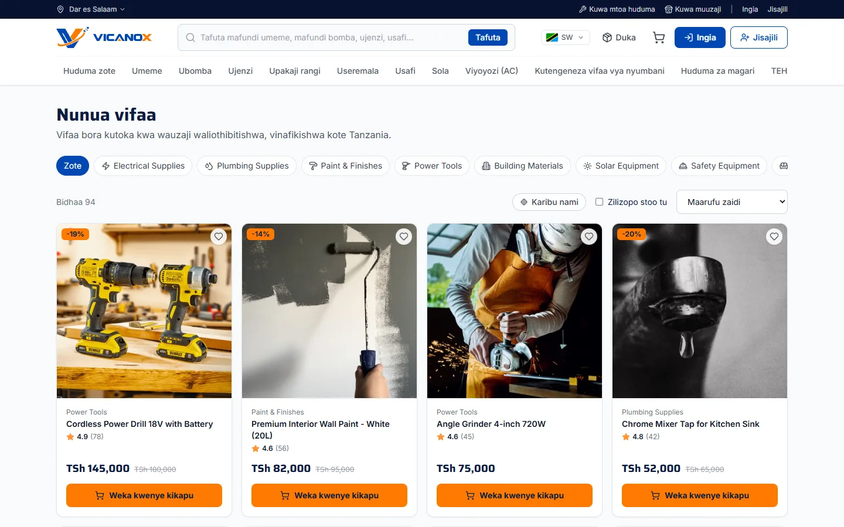Filter by Power Tools category

[432, 166]
